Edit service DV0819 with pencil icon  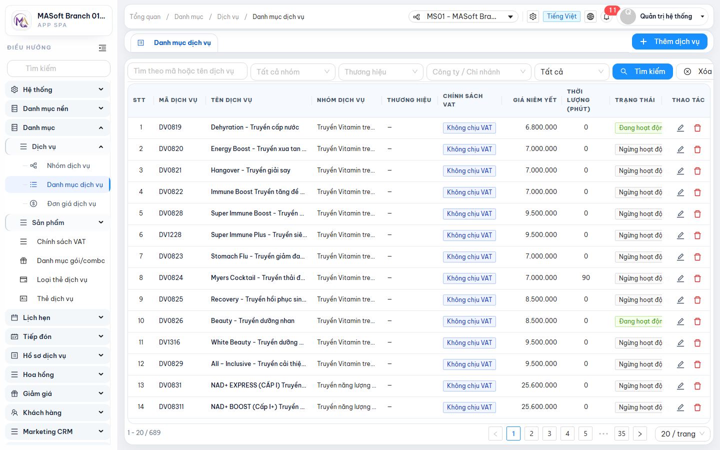pos(680,128)
